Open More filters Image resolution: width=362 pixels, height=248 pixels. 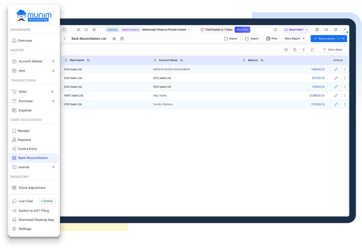pyautogui.click(x=332, y=49)
